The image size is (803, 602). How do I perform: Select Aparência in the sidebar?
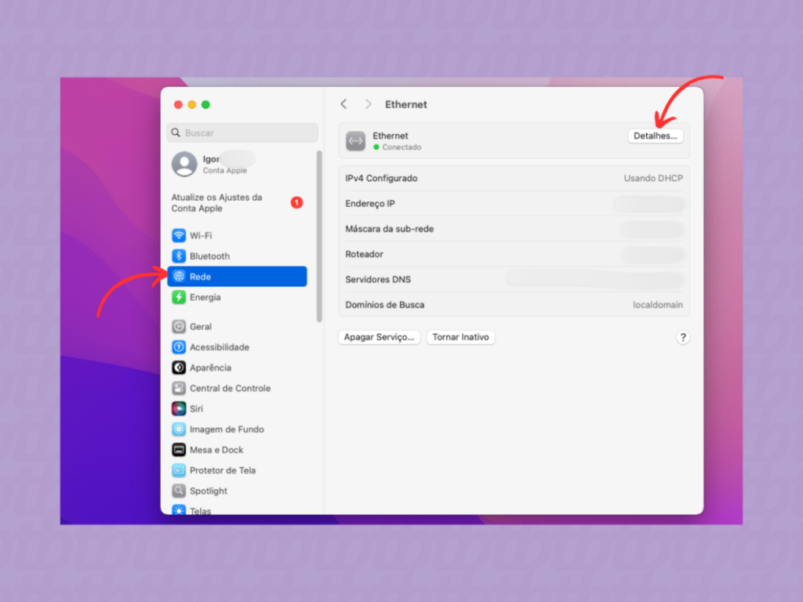[237, 368]
